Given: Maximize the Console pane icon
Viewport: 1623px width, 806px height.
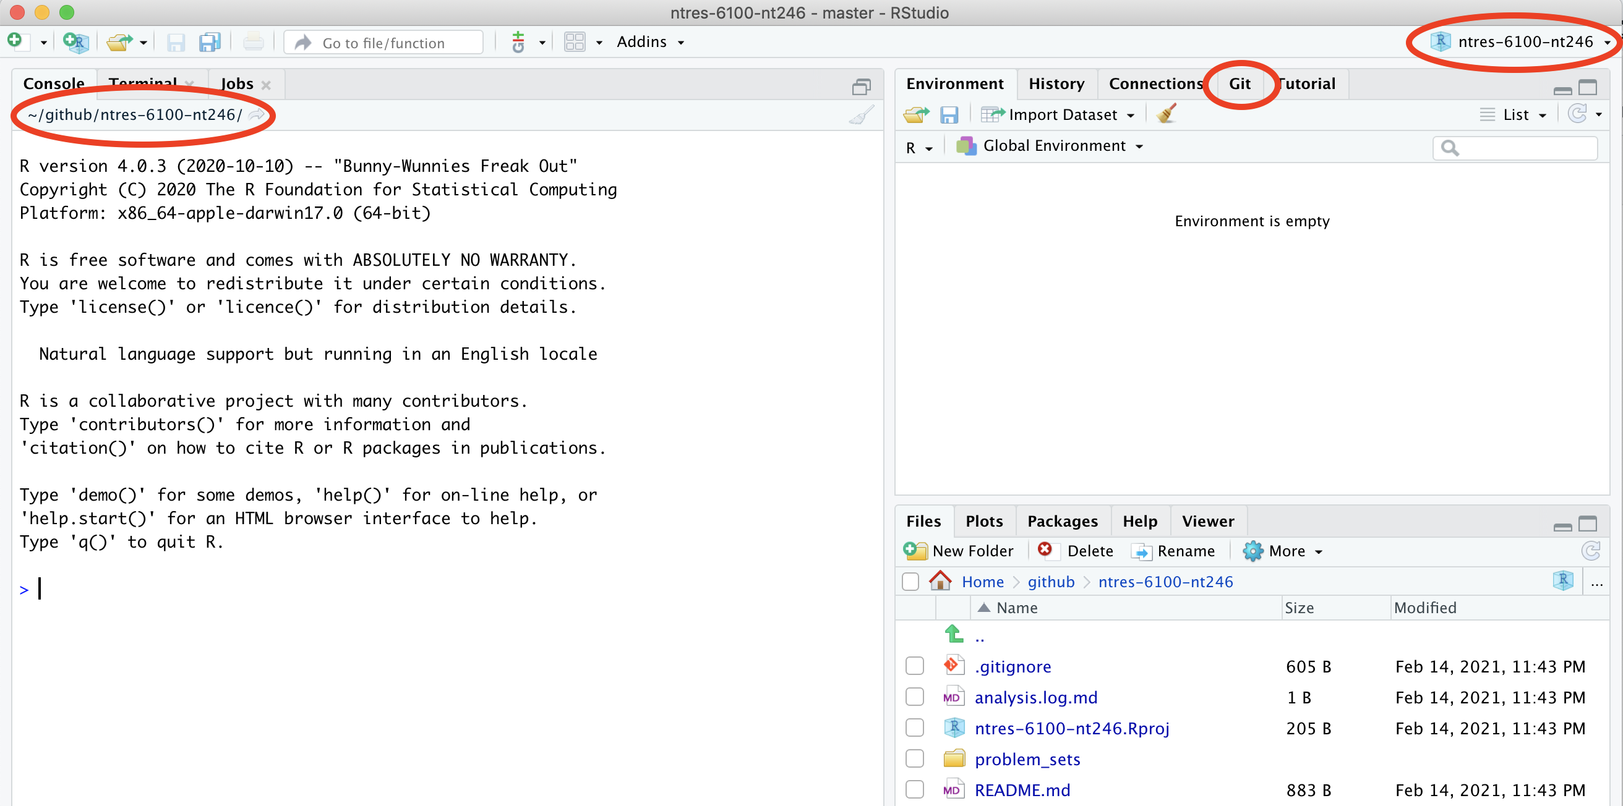Looking at the screenshot, I should point(861,87).
